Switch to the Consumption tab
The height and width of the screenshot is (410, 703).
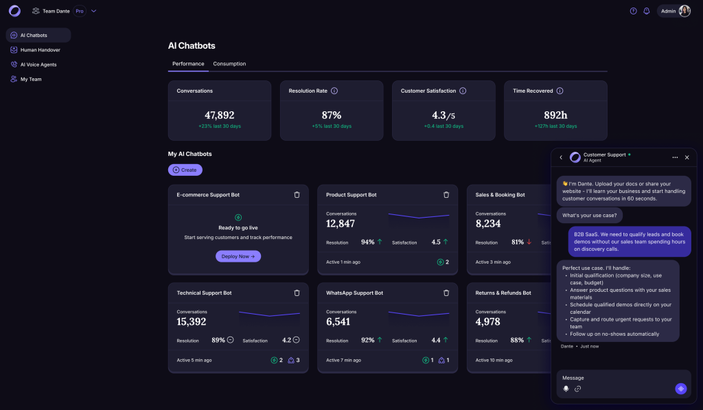[229, 62]
